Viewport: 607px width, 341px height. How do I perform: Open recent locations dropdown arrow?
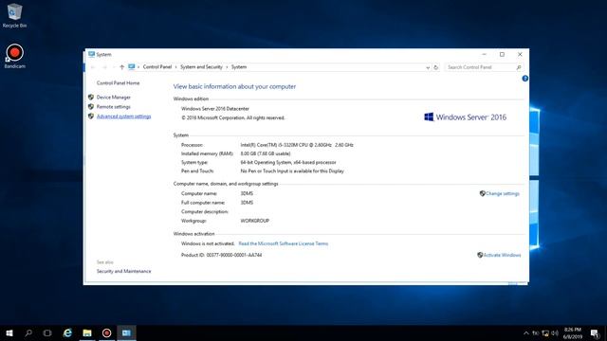click(x=114, y=67)
